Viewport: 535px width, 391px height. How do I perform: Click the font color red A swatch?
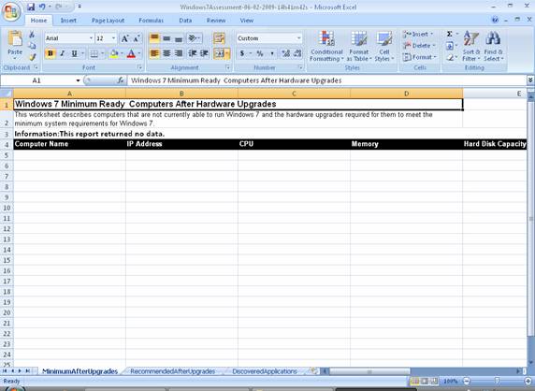[x=131, y=53]
